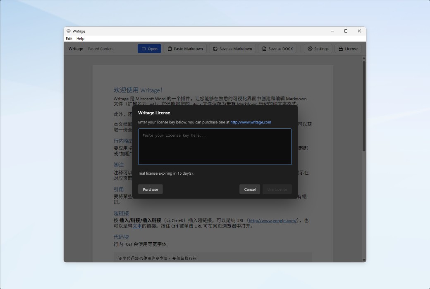Click inside the license key input field

click(x=215, y=147)
